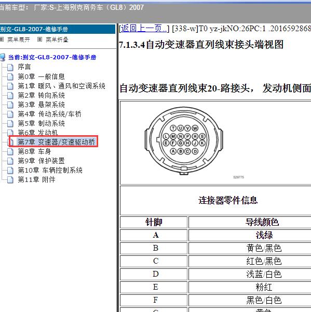
Task: Open 第2章 转向系统
Action: (x=42, y=95)
